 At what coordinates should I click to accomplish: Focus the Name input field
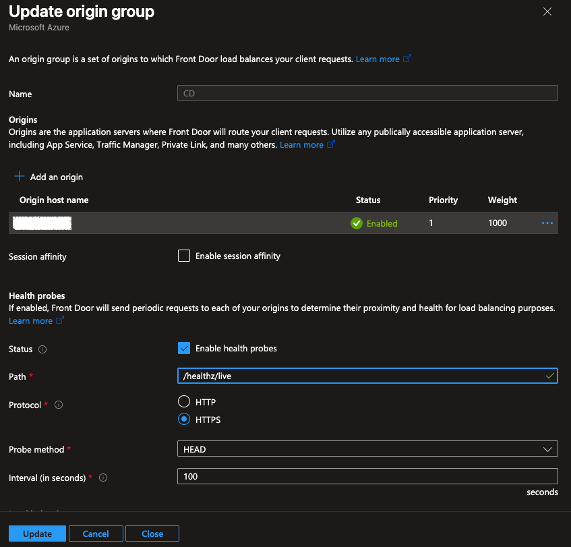tap(367, 93)
